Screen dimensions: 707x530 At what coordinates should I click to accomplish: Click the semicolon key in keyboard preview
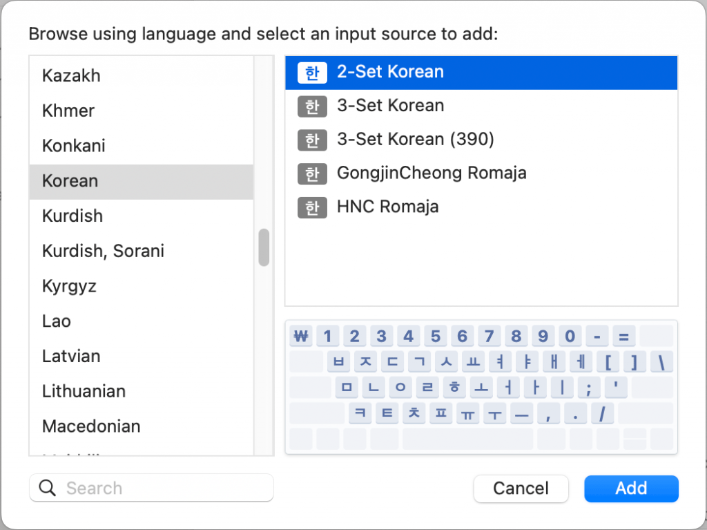(589, 388)
